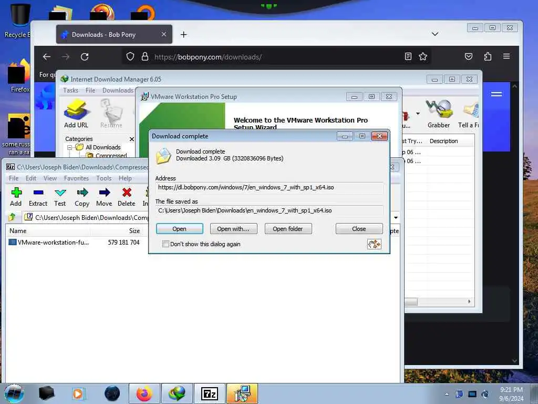Open IDM Tasks menu

pyautogui.click(x=71, y=90)
